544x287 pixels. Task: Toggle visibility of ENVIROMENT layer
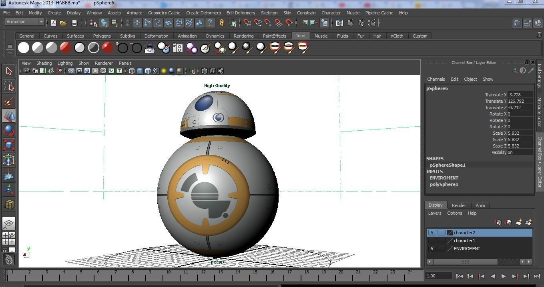coord(432,249)
